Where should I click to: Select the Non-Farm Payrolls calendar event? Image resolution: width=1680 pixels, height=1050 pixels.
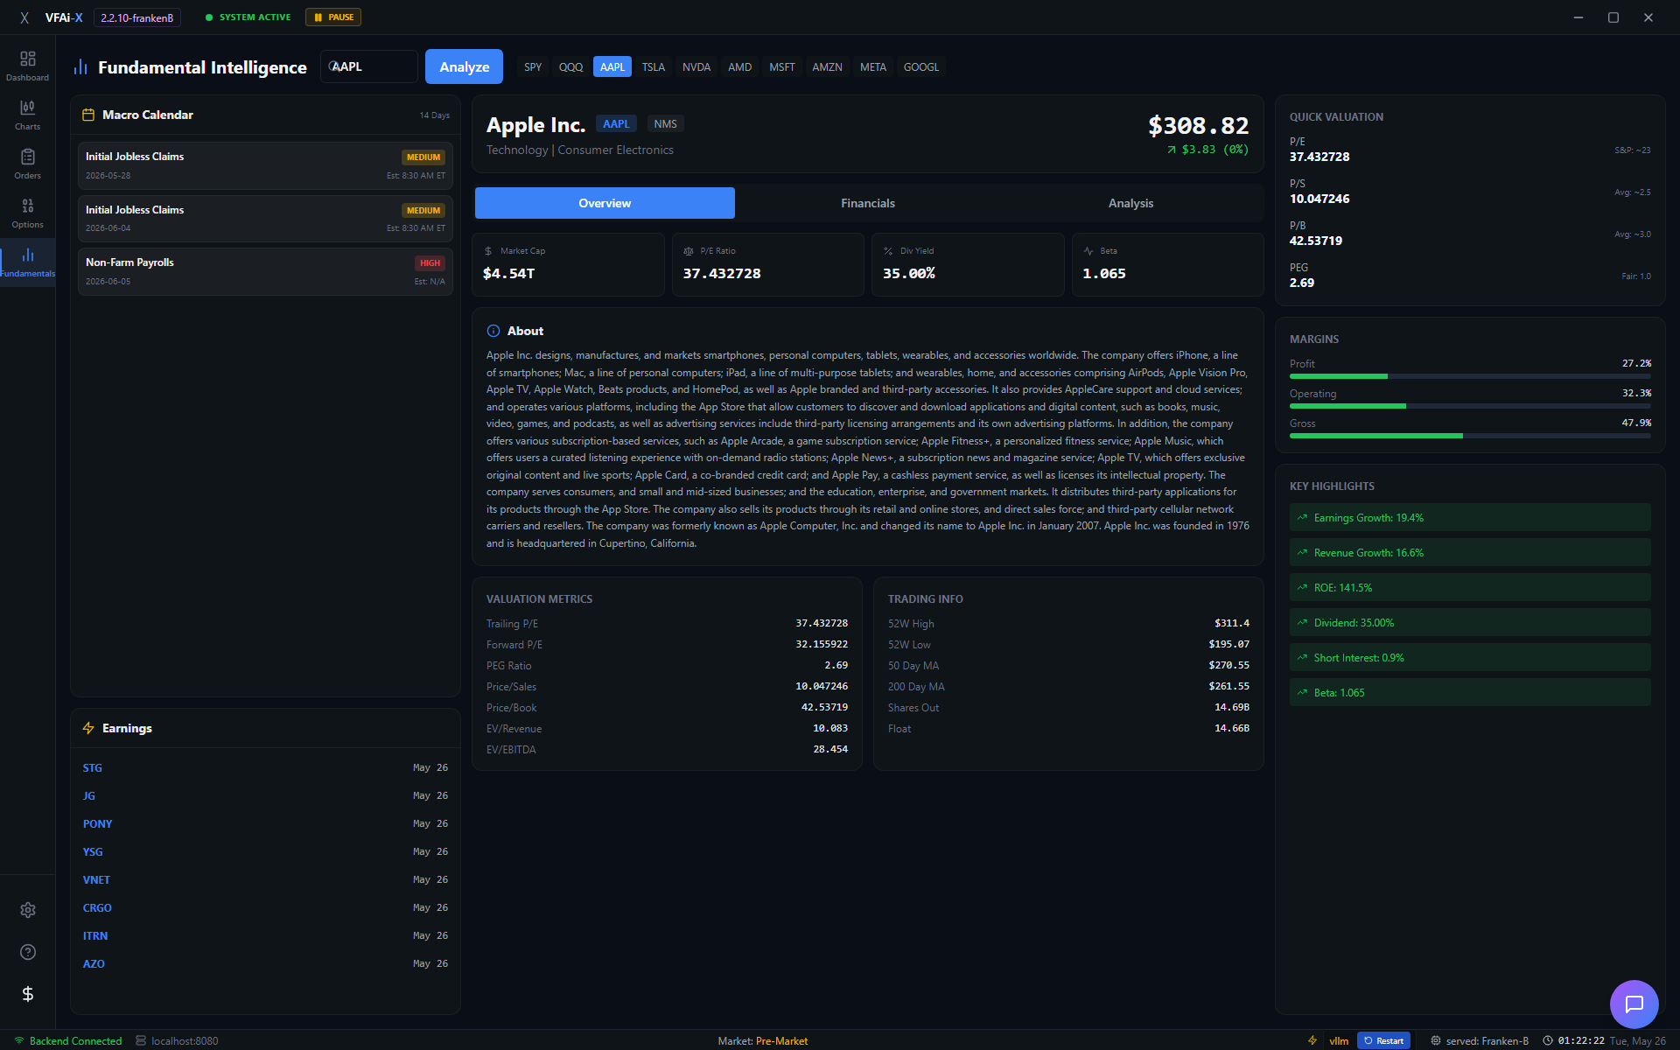point(265,271)
